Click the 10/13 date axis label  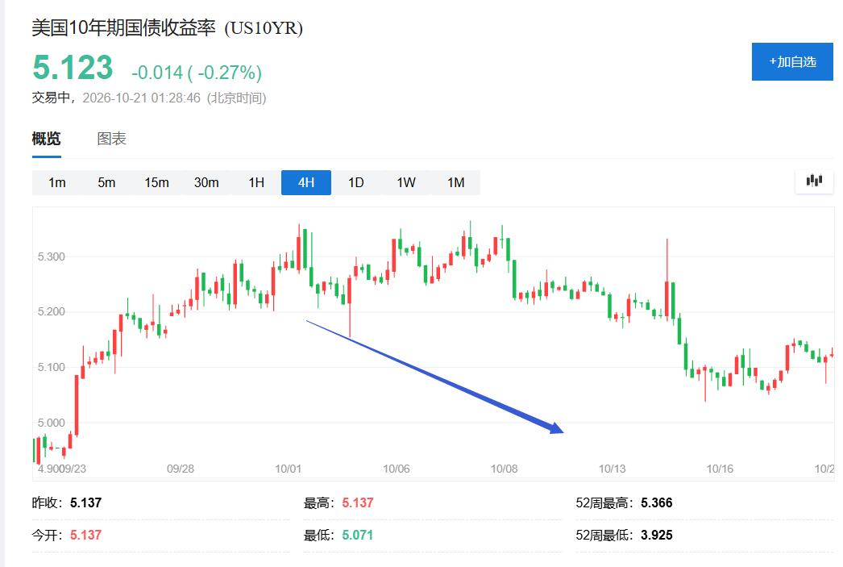(613, 469)
